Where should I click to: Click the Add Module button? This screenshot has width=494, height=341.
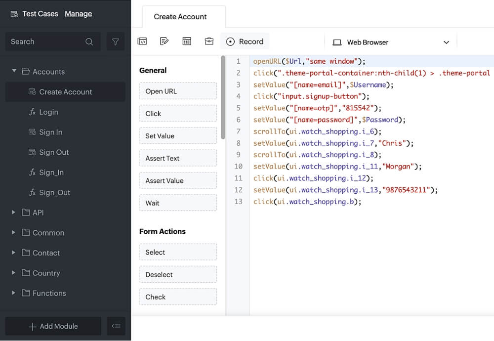(x=53, y=326)
